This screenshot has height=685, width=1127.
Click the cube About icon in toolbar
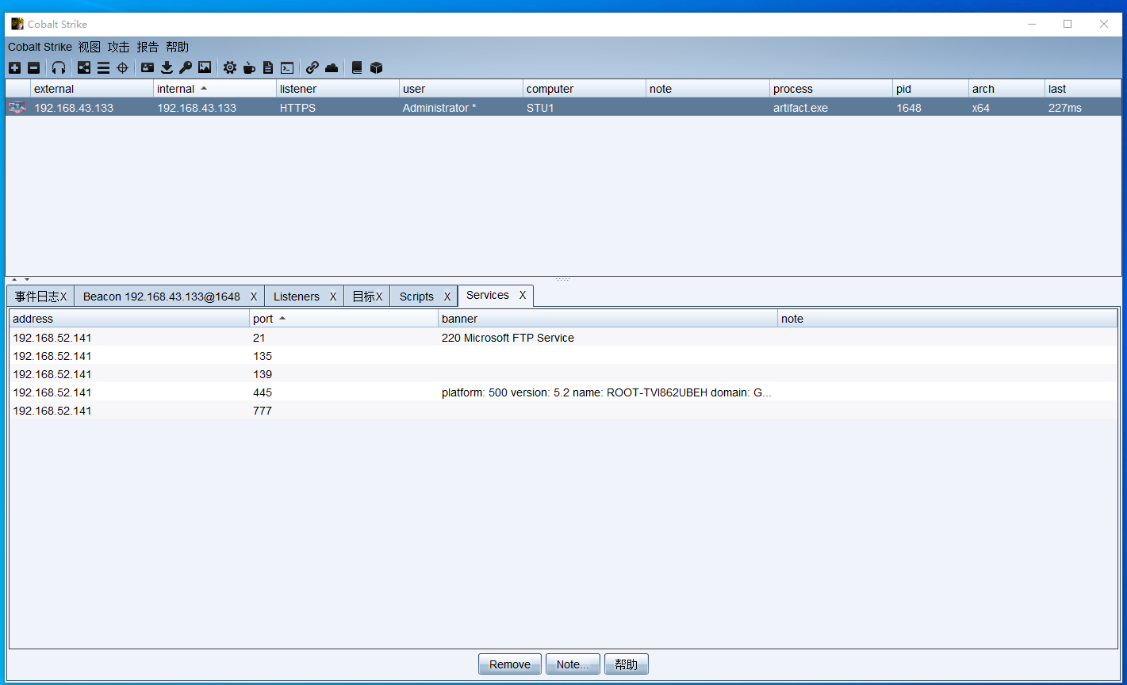(x=376, y=68)
